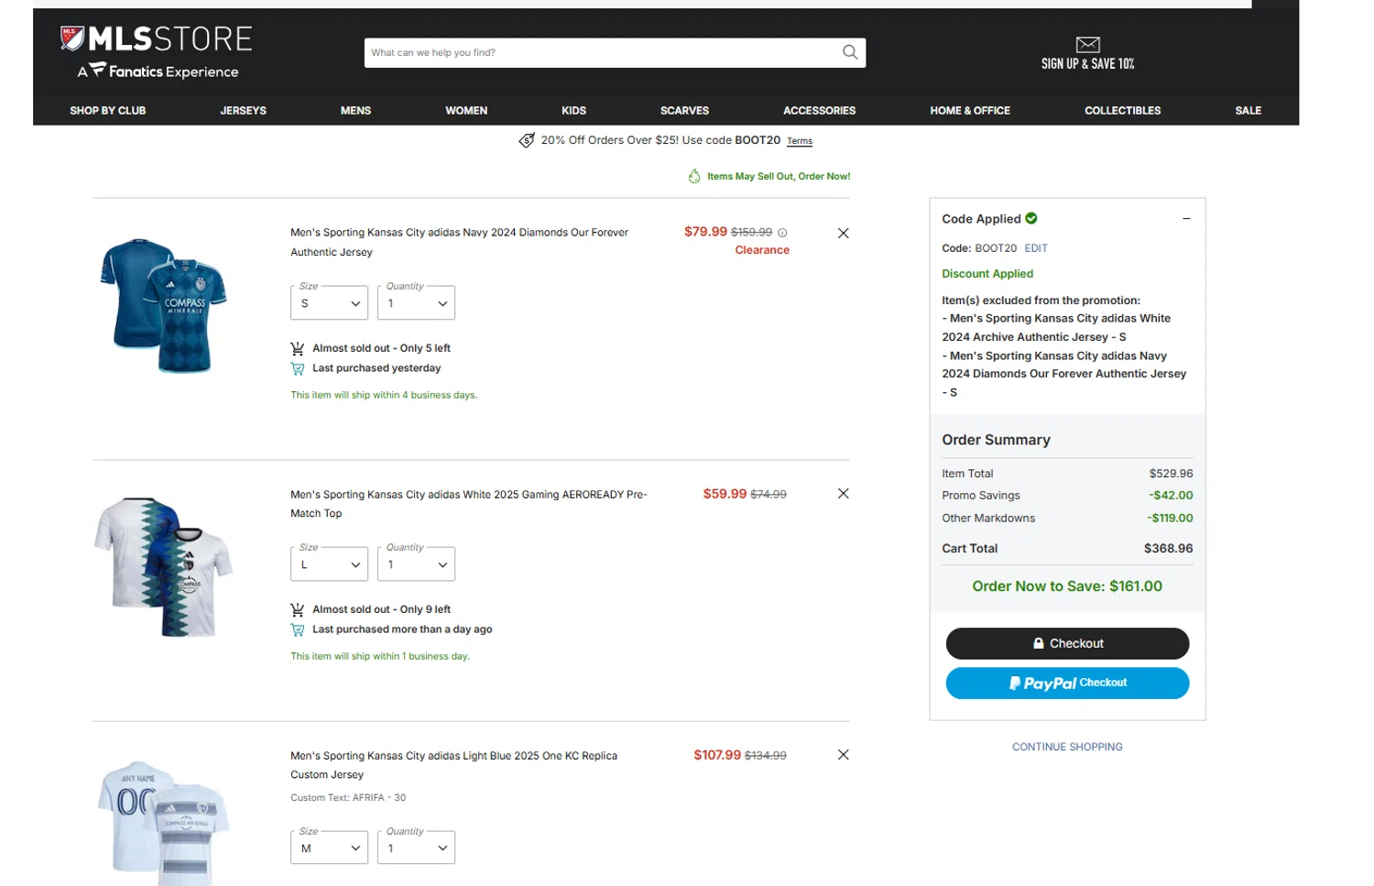Open Quantity dropdown for Gaming Pre-Match Top
Viewport: 1374px width, 886px height.
(x=417, y=564)
